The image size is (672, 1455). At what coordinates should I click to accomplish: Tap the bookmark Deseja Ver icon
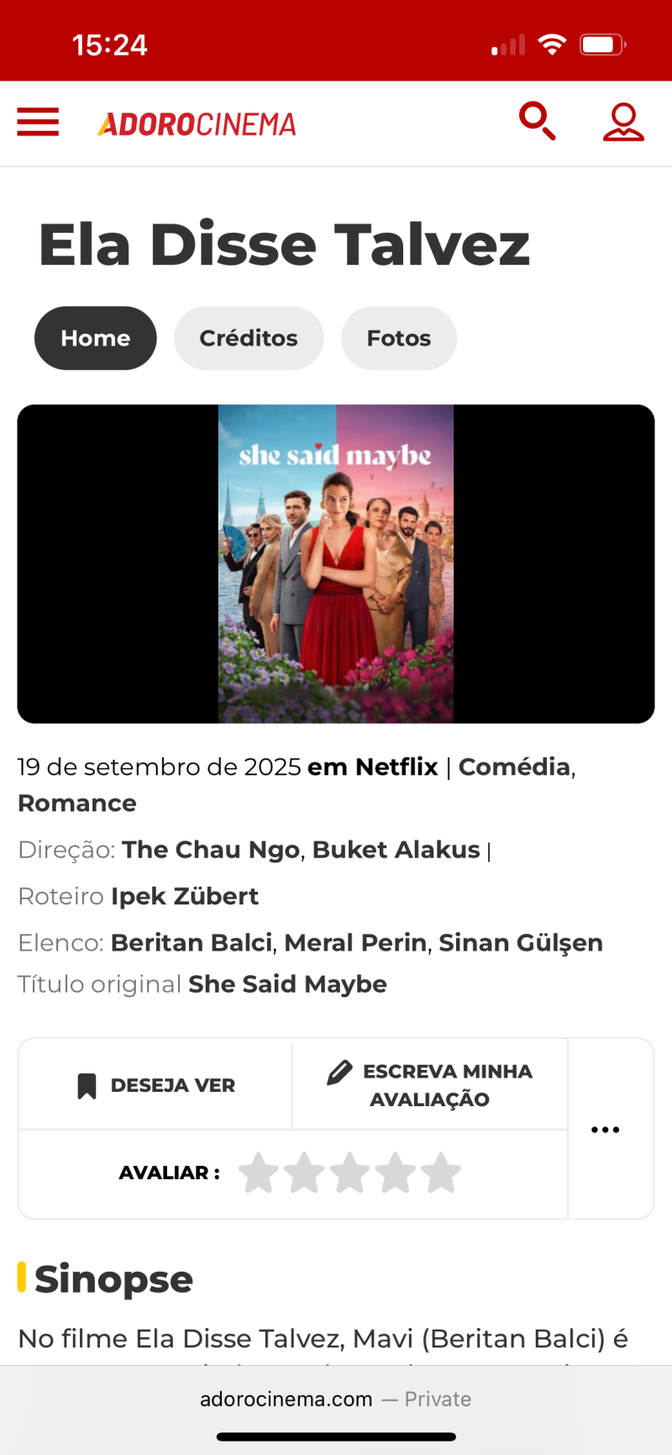click(x=87, y=1086)
